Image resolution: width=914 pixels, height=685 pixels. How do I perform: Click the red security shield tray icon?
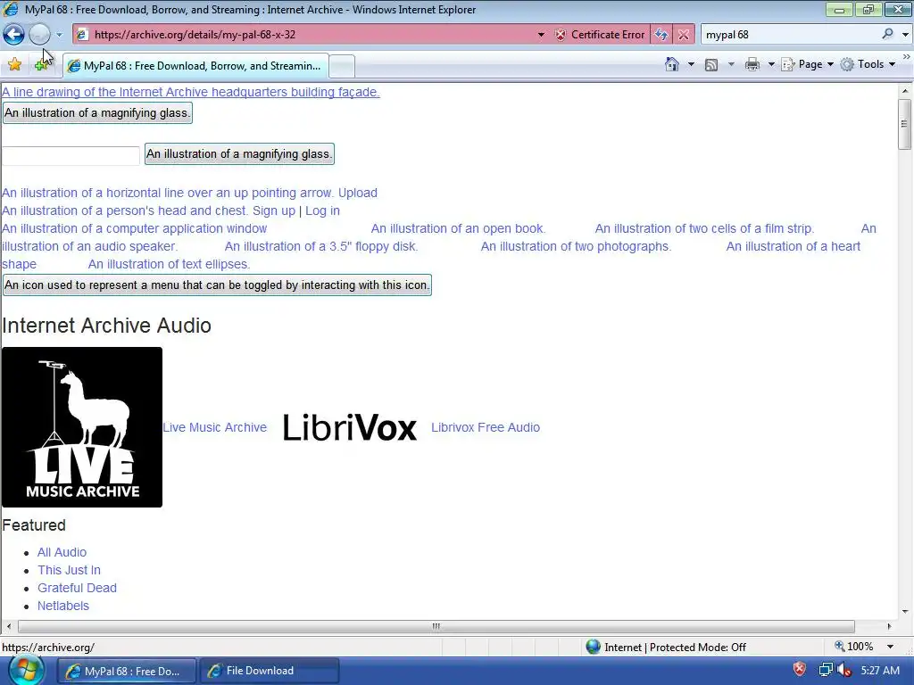[x=800, y=669]
